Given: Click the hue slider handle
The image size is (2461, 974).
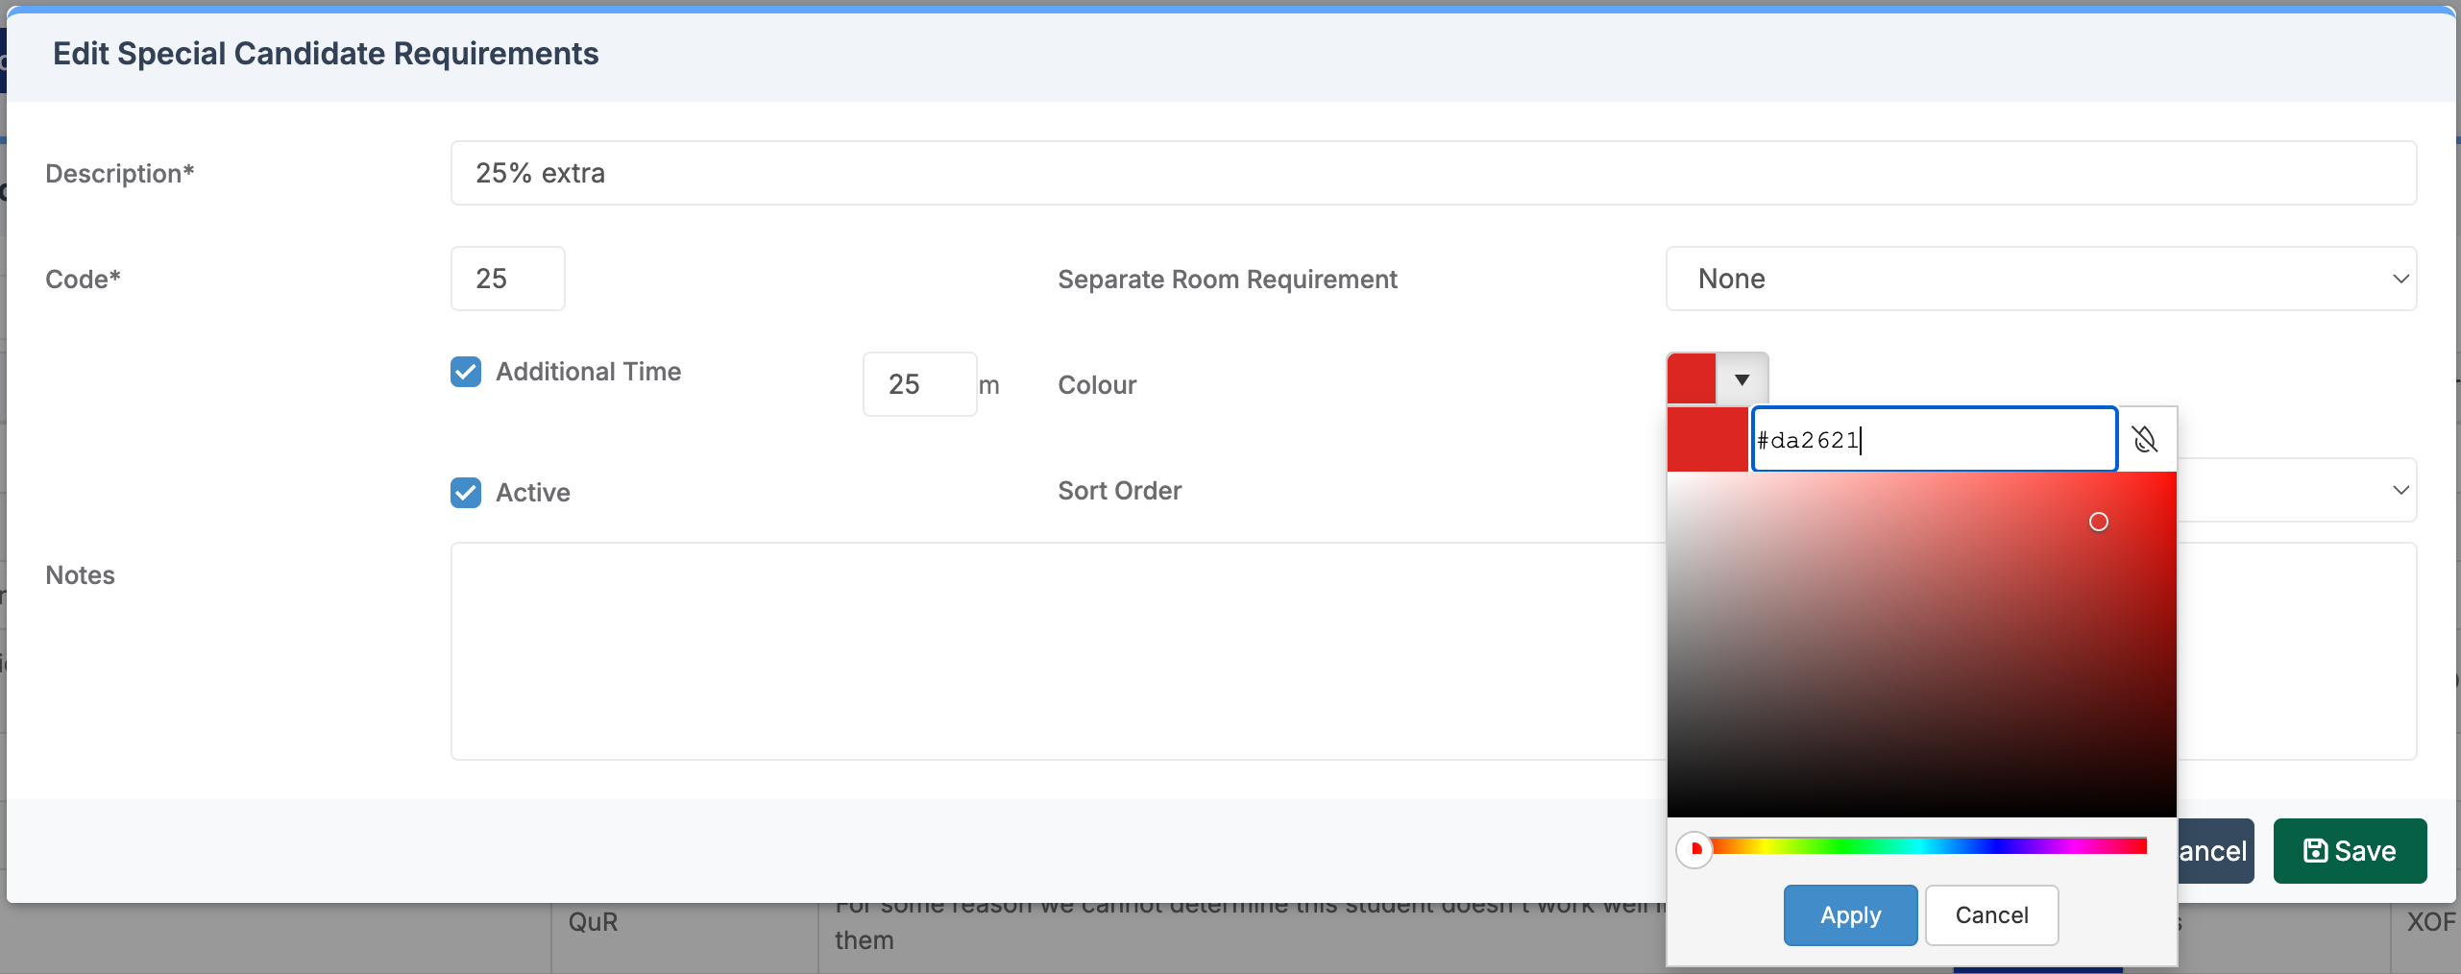Looking at the screenshot, I should click(x=1694, y=849).
